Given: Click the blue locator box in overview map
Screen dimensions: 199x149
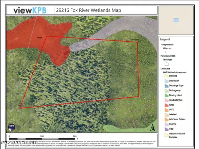Looking at the screenshot, I should pyautogui.click(x=176, y=20).
